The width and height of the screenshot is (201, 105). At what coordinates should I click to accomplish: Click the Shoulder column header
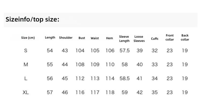click(x=66, y=38)
